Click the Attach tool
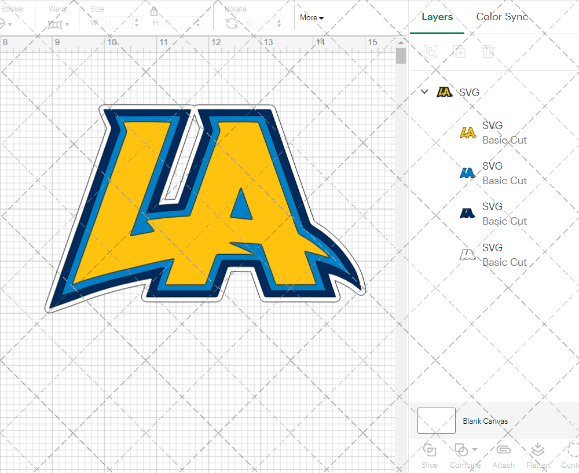The height and width of the screenshot is (473, 579). pyautogui.click(x=503, y=456)
